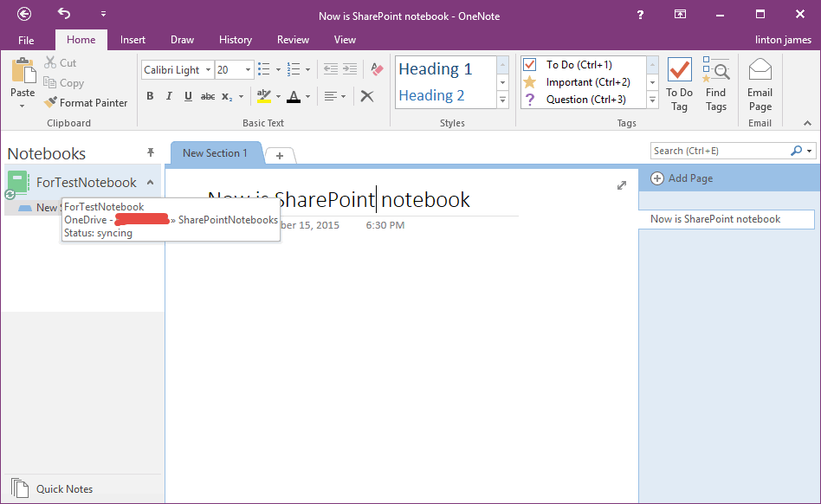Click the Email Page envelope icon

[x=760, y=69]
